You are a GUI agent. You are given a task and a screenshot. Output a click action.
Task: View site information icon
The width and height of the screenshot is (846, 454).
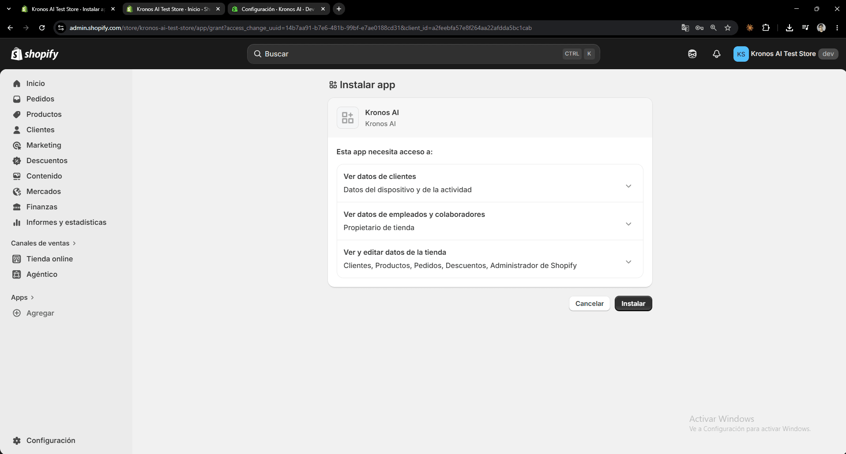61,28
